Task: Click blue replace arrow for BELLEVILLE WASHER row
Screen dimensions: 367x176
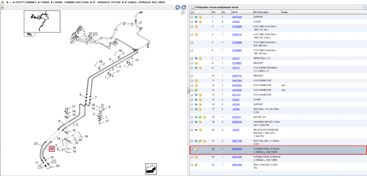Action: pos(196,130)
